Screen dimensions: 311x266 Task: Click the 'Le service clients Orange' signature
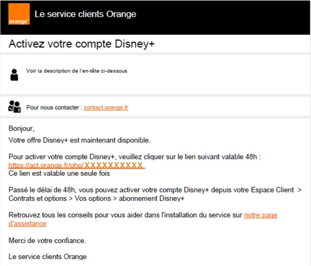point(48,257)
